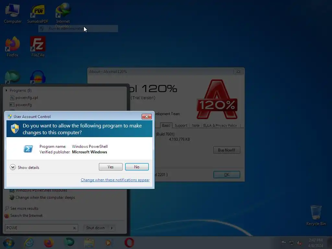Select the green sphere desktop icon beside Audacity
The width and height of the screenshot is (332, 249).
coord(13,77)
